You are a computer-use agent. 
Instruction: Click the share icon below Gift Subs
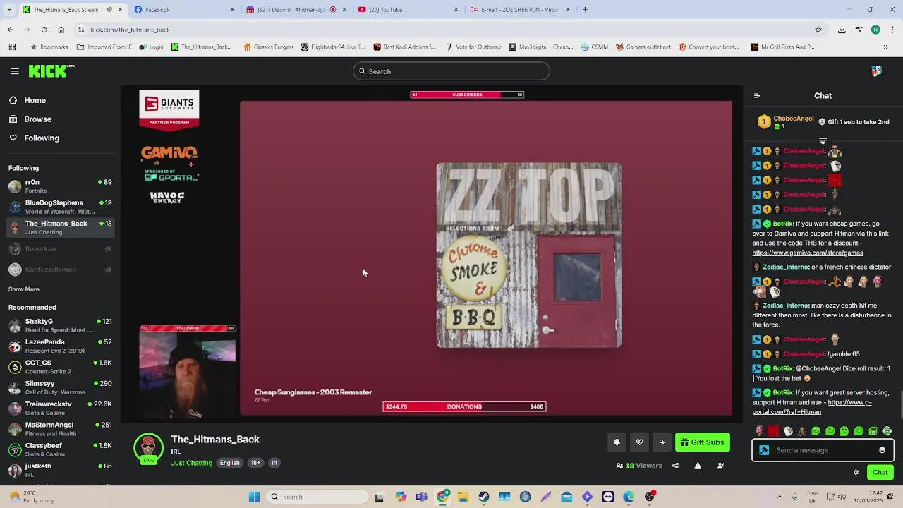pos(675,466)
